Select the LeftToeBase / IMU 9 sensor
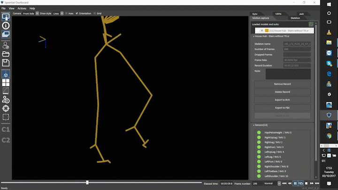The height and width of the screenshot is (190, 338). (x=275, y=171)
